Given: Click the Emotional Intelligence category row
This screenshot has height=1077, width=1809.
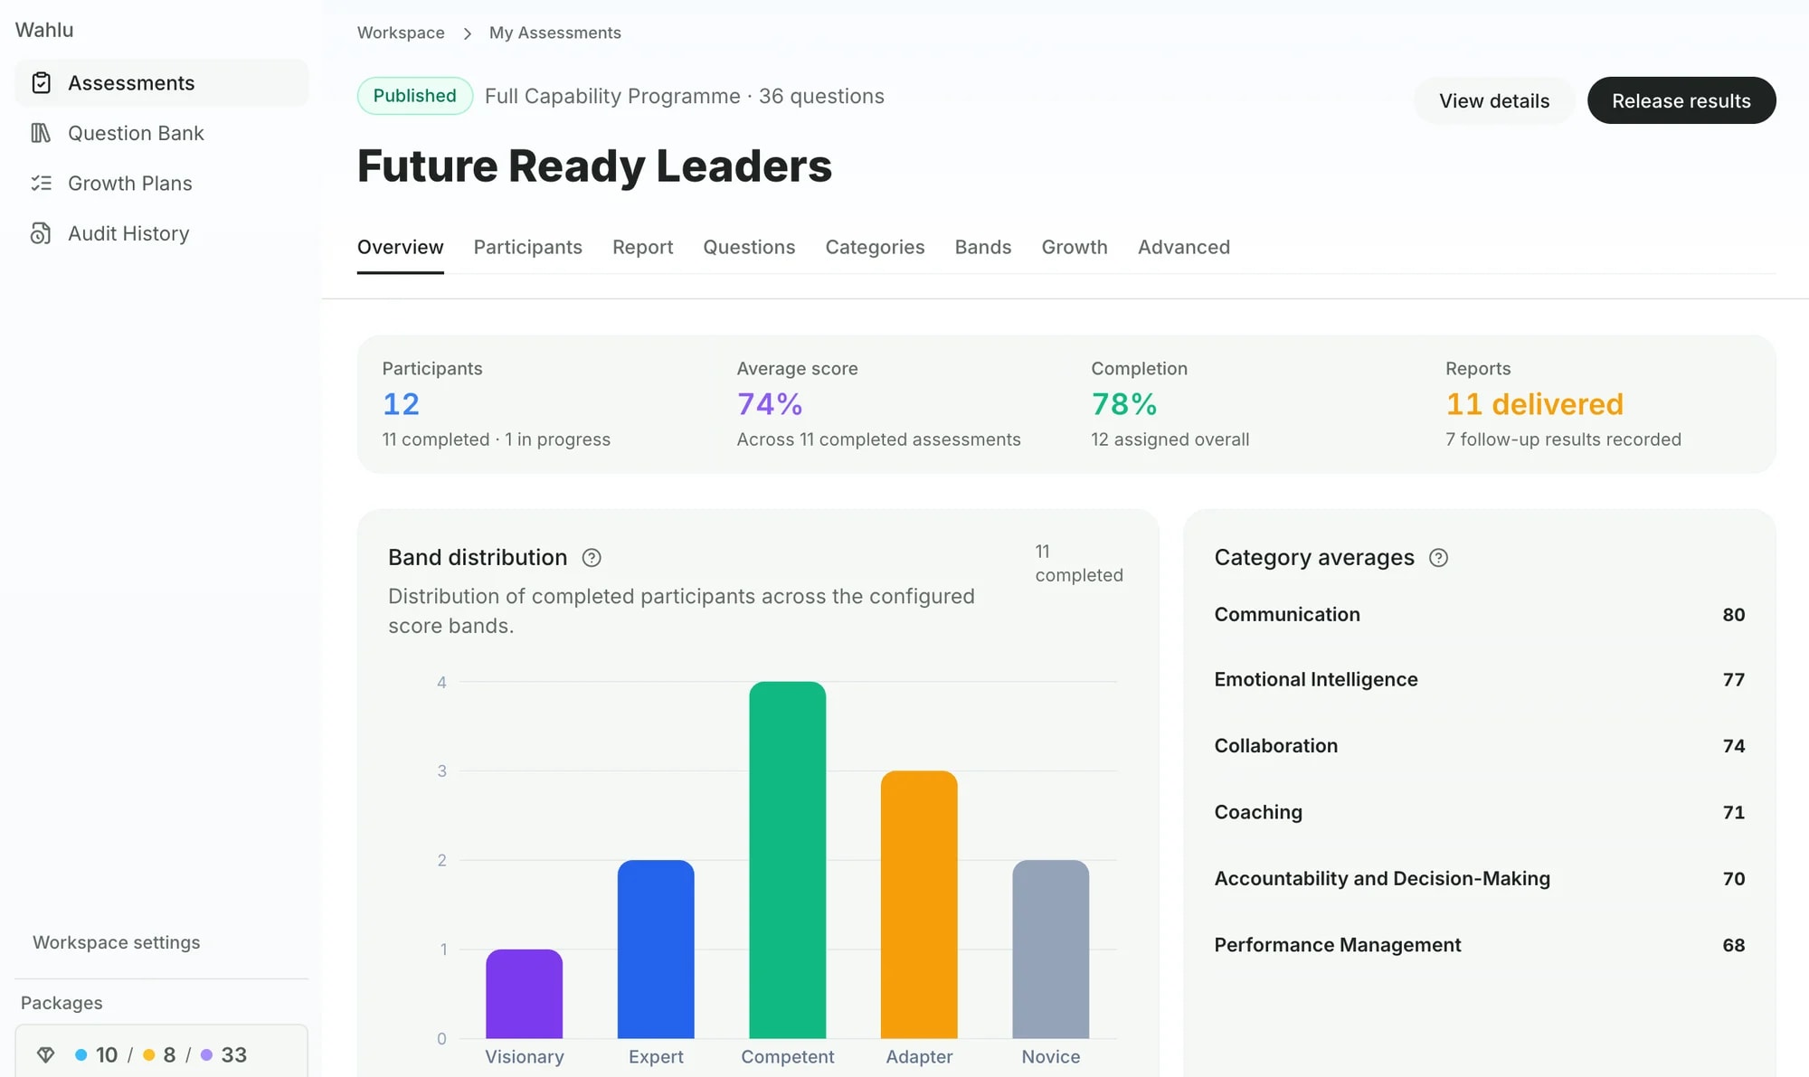Looking at the screenshot, I should pos(1480,680).
